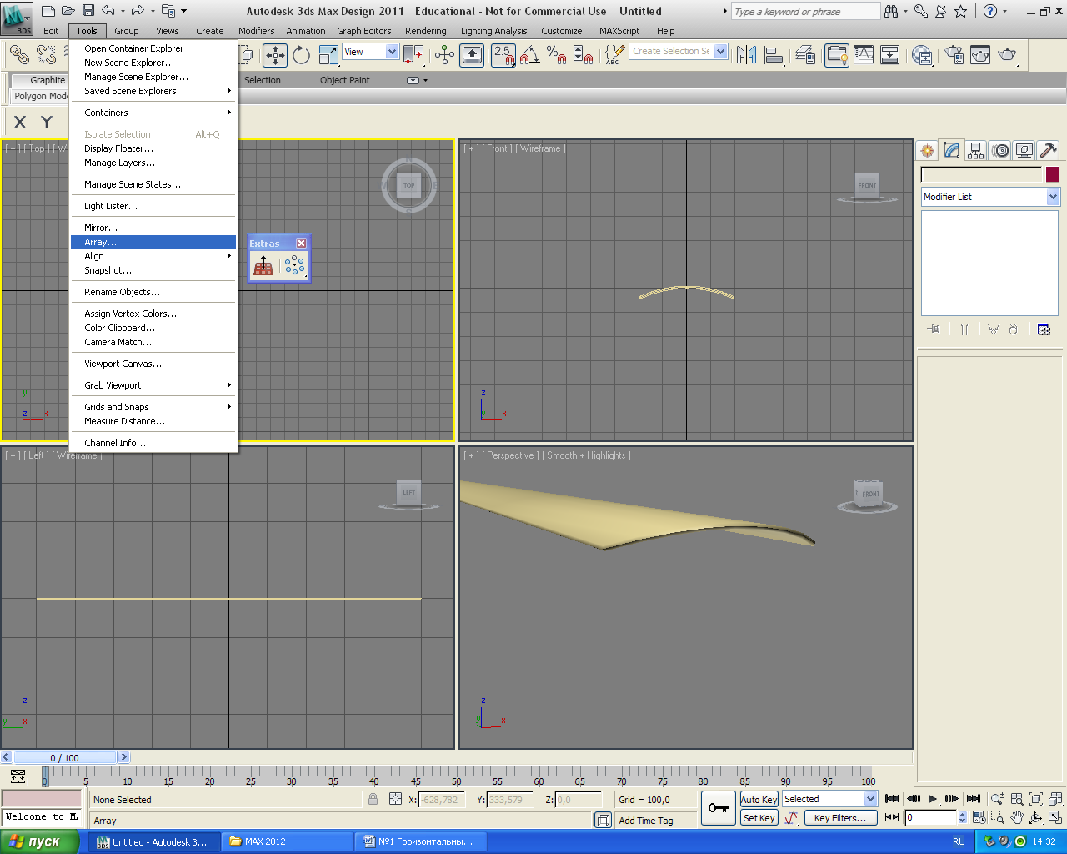Click the Auto Key button
The width and height of the screenshot is (1067, 854).
(x=759, y=799)
